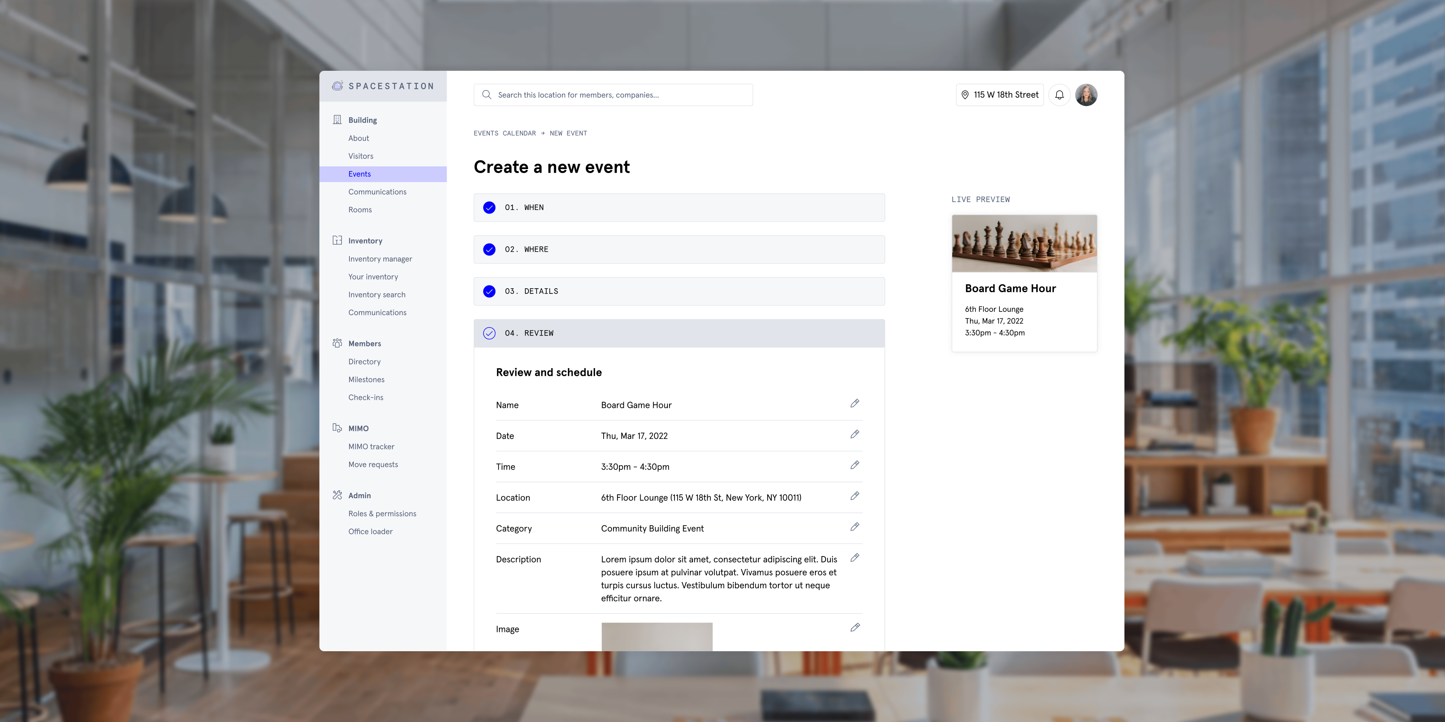Click the New Event breadcrumb

coord(568,133)
